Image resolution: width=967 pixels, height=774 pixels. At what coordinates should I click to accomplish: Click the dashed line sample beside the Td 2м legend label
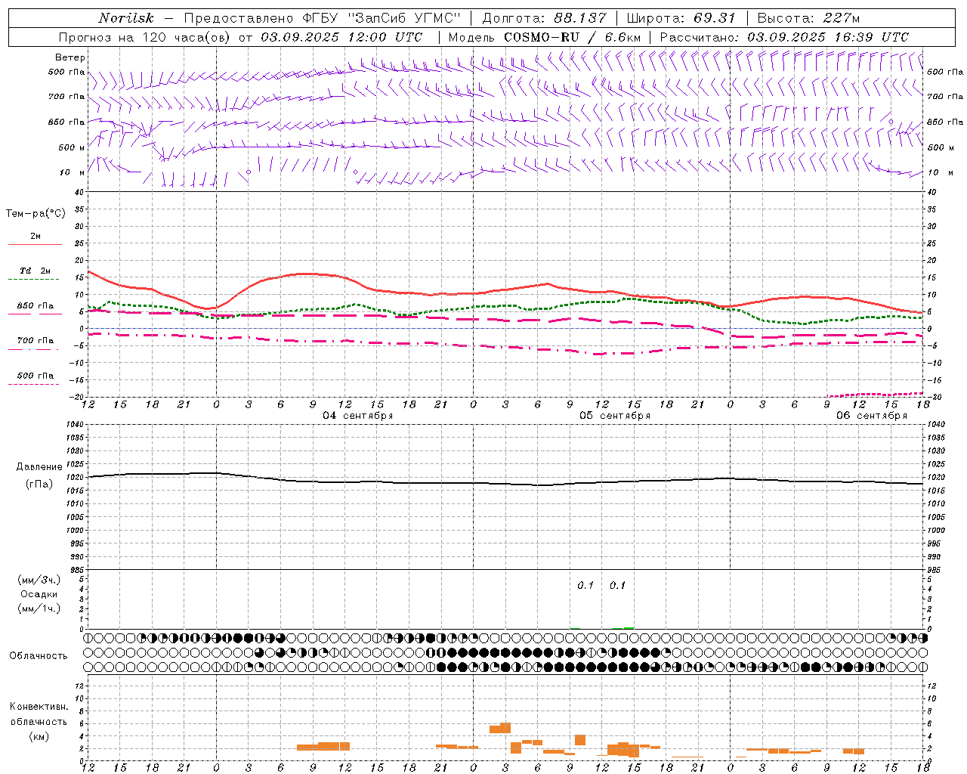tap(36, 280)
